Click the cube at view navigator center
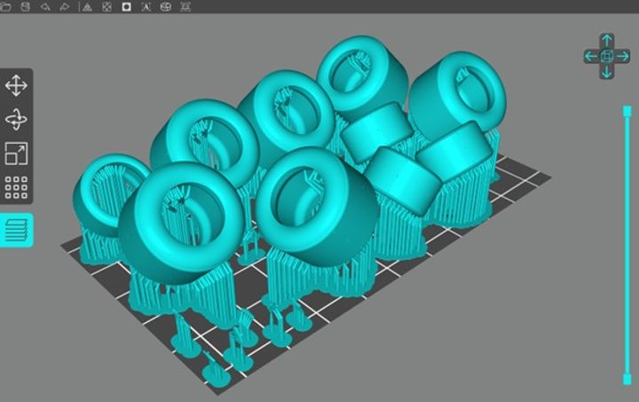The image size is (639, 402). point(606,56)
